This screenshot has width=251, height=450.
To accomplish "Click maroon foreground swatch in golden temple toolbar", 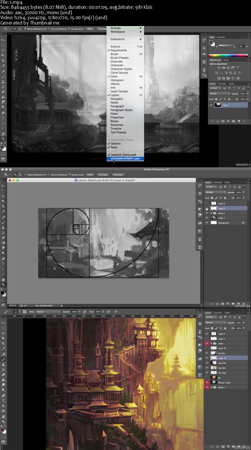I will click(x=3, y=429).
